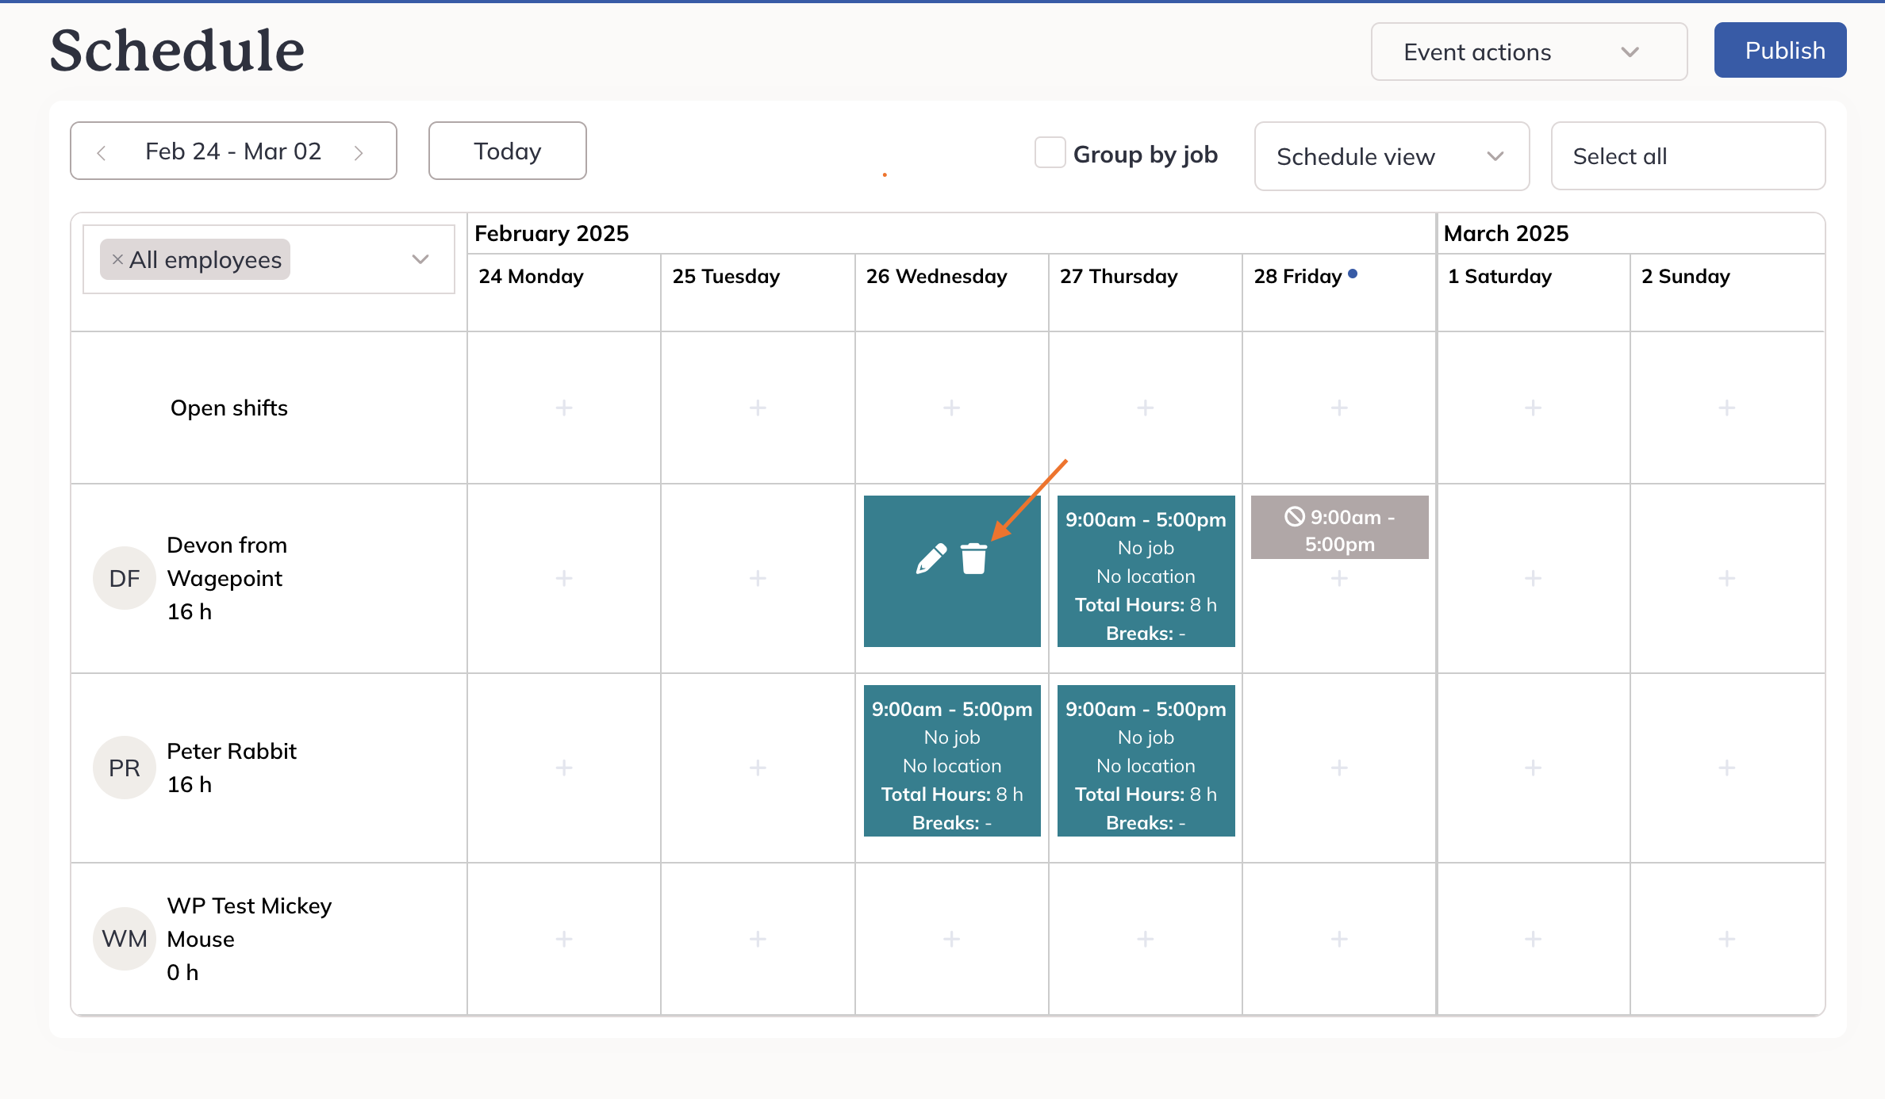This screenshot has width=1885, height=1099.
Task: Add open shift on 24 Monday
Action: click(x=564, y=408)
